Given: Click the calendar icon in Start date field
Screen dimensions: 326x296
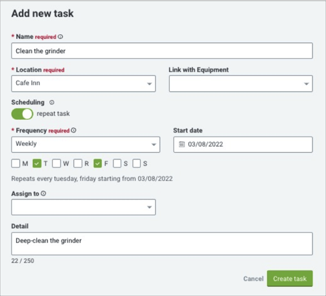Looking at the screenshot, I should tap(182, 145).
